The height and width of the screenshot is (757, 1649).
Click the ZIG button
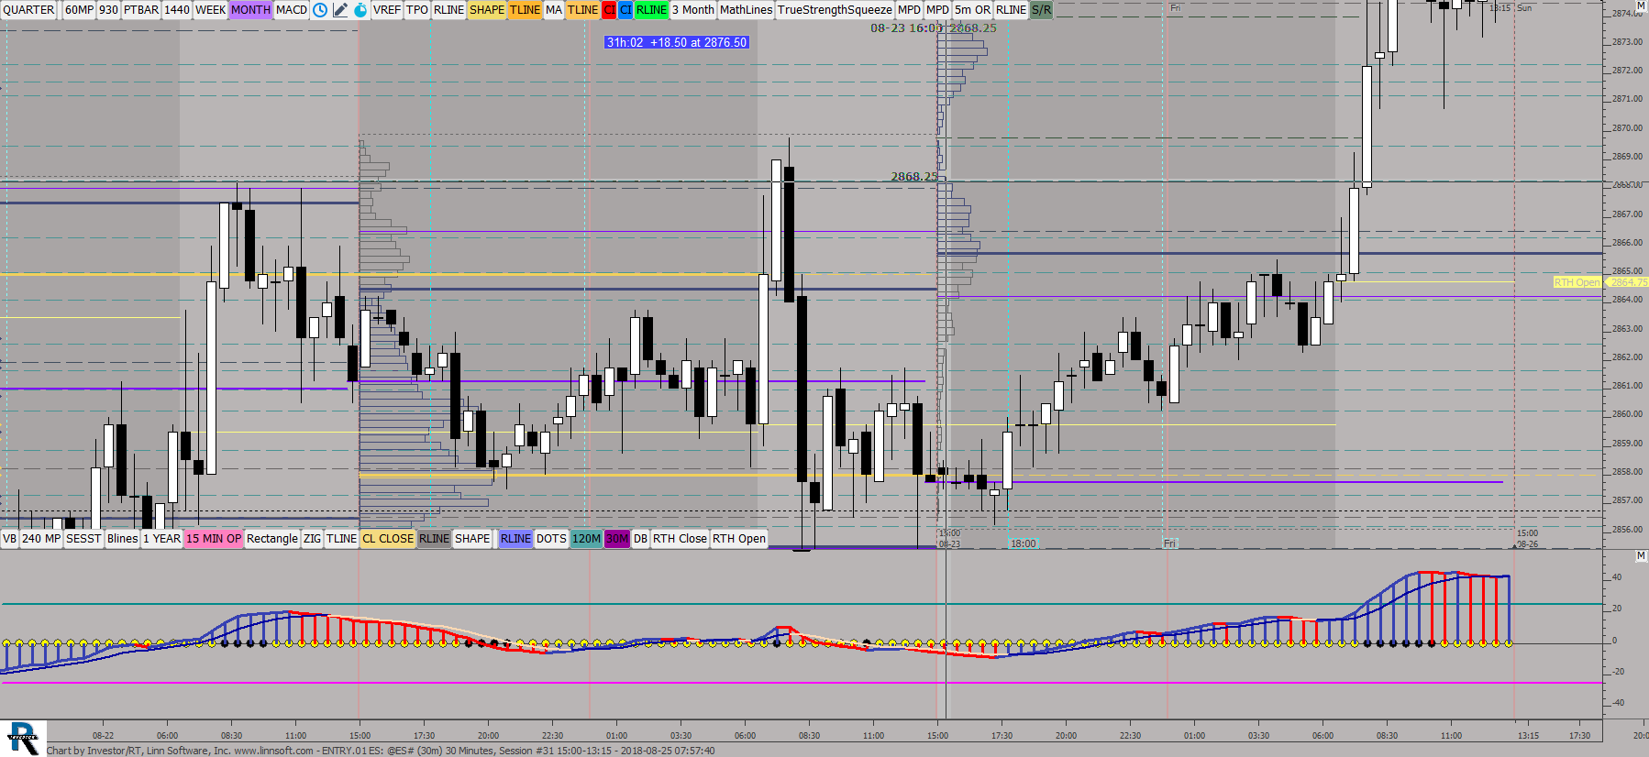coord(312,539)
